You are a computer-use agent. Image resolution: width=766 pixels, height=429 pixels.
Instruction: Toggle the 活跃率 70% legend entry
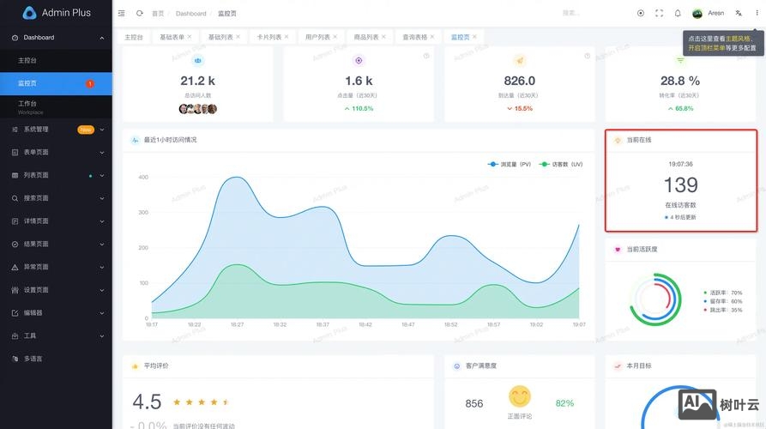tap(722, 293)
